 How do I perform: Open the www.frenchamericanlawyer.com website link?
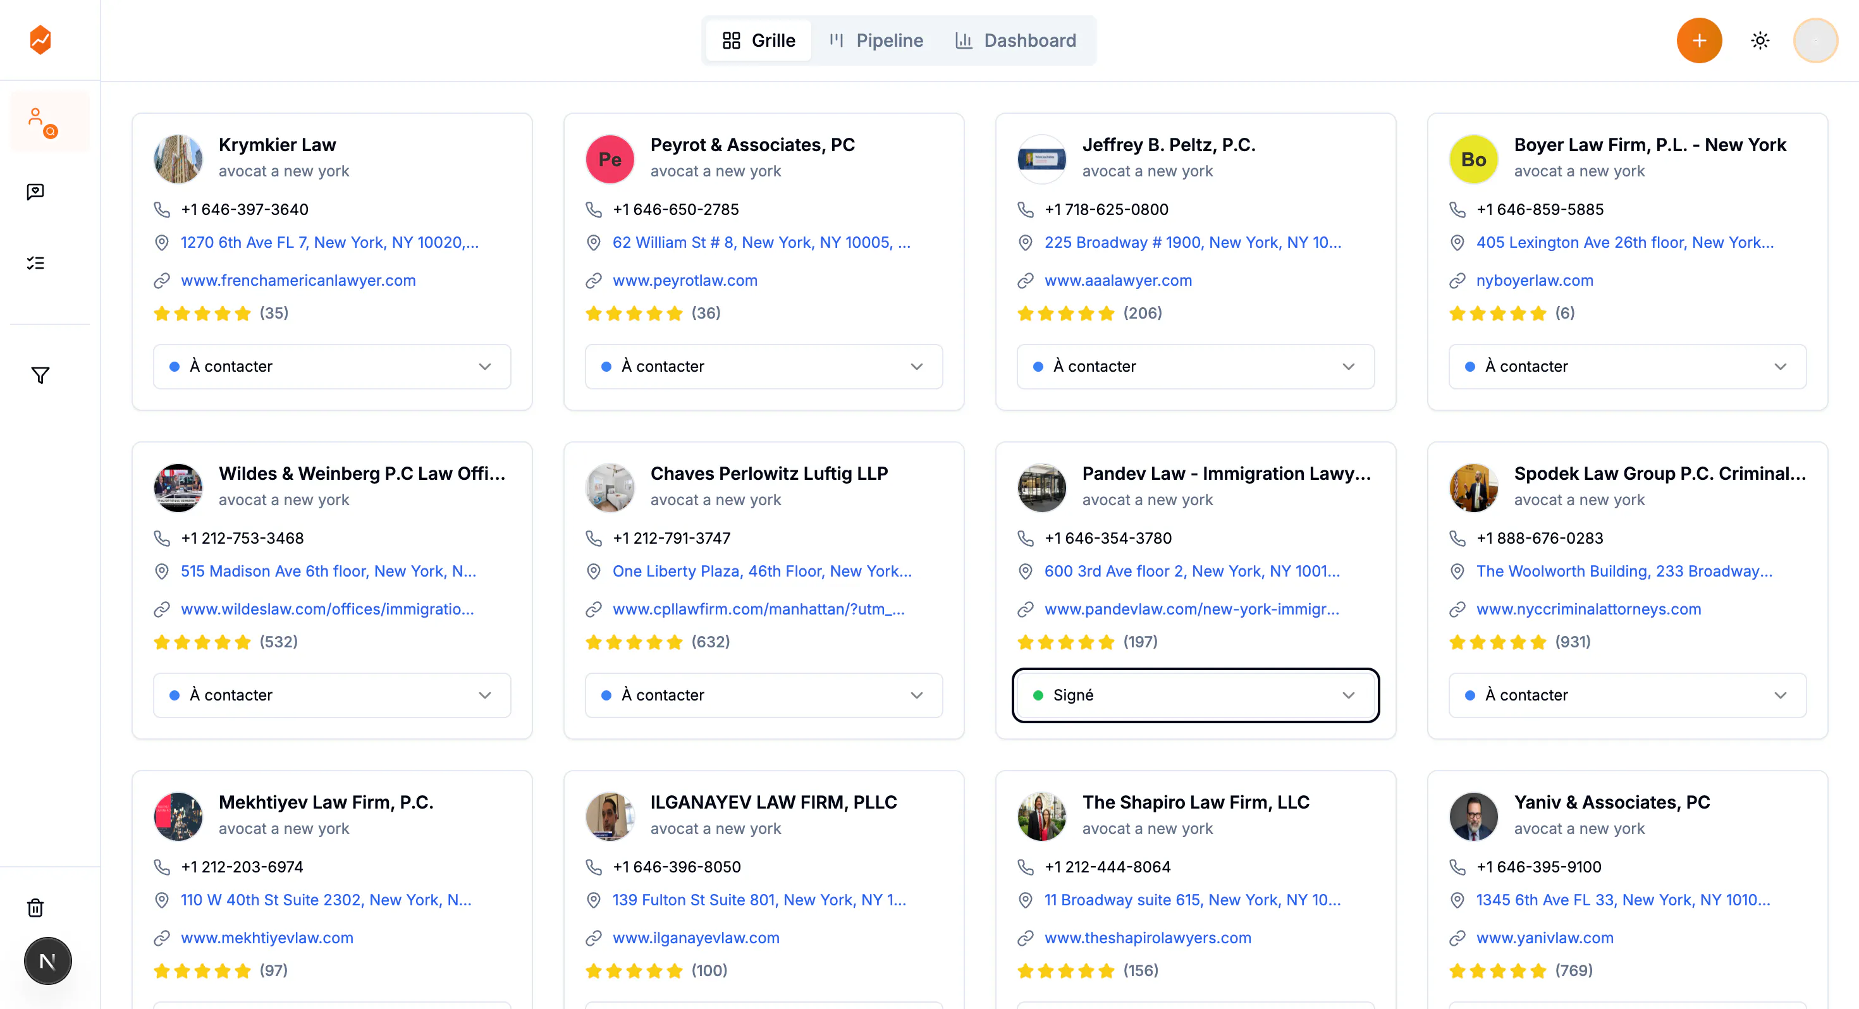298,281
